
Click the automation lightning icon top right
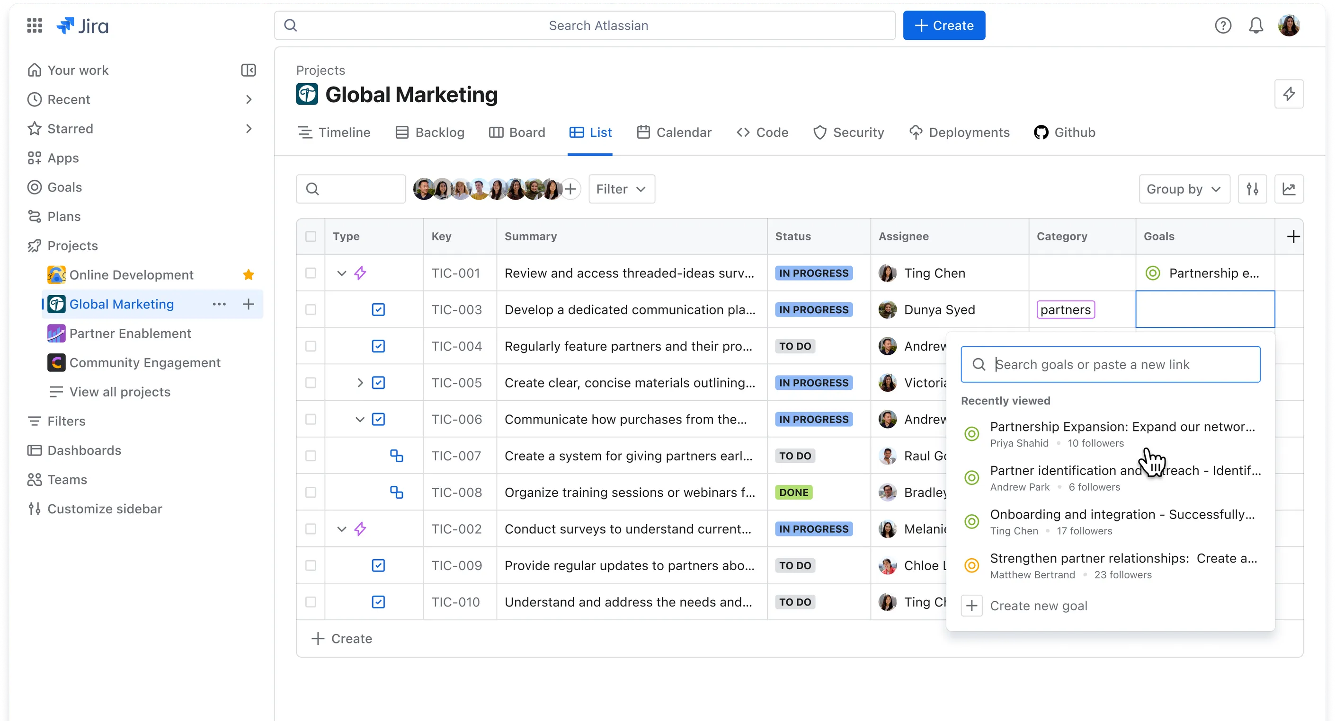[x=1290, y=94]
